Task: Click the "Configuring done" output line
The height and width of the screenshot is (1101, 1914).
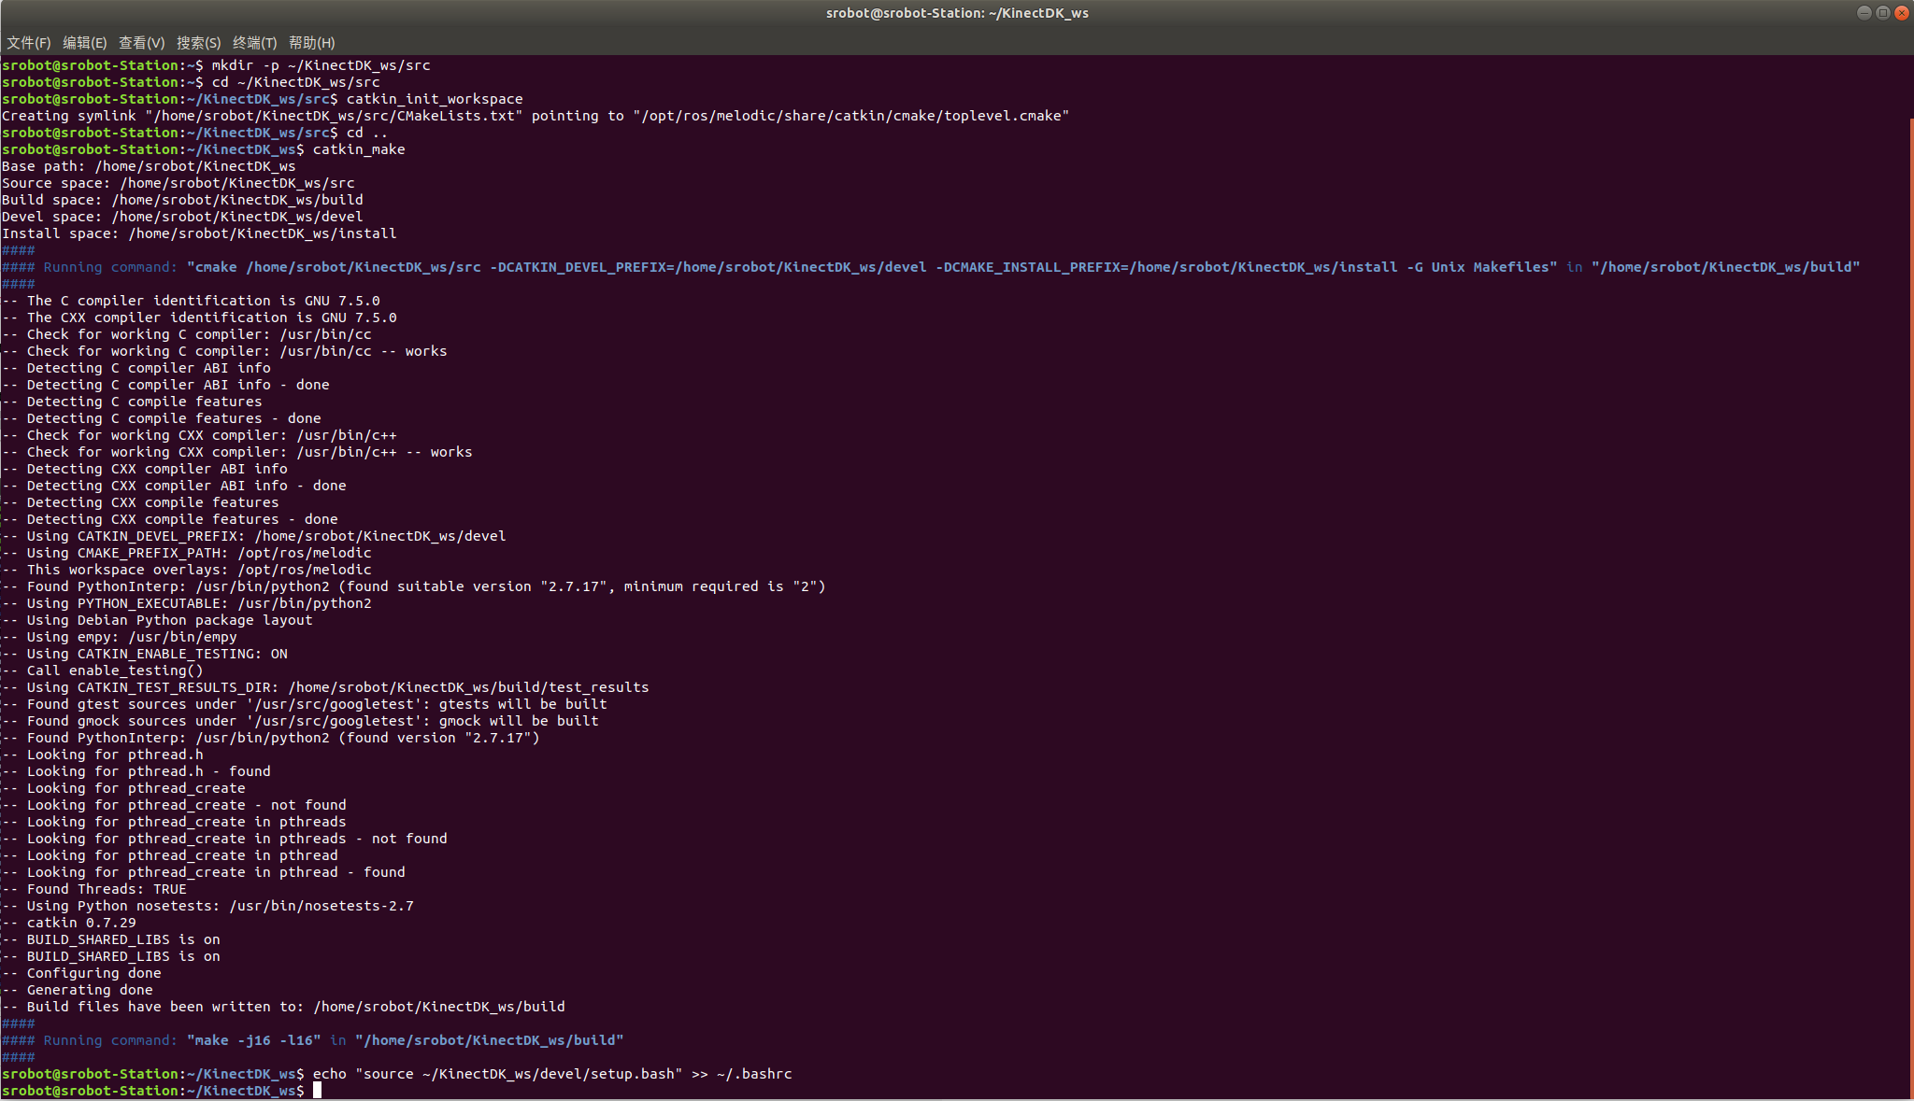Action: (93, 973)
